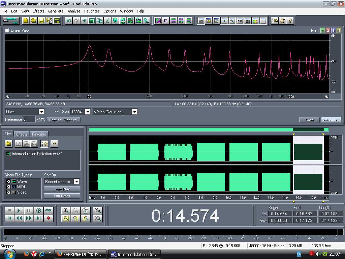Zoom in horizontally with the plus magnifier

click(66, 210)
